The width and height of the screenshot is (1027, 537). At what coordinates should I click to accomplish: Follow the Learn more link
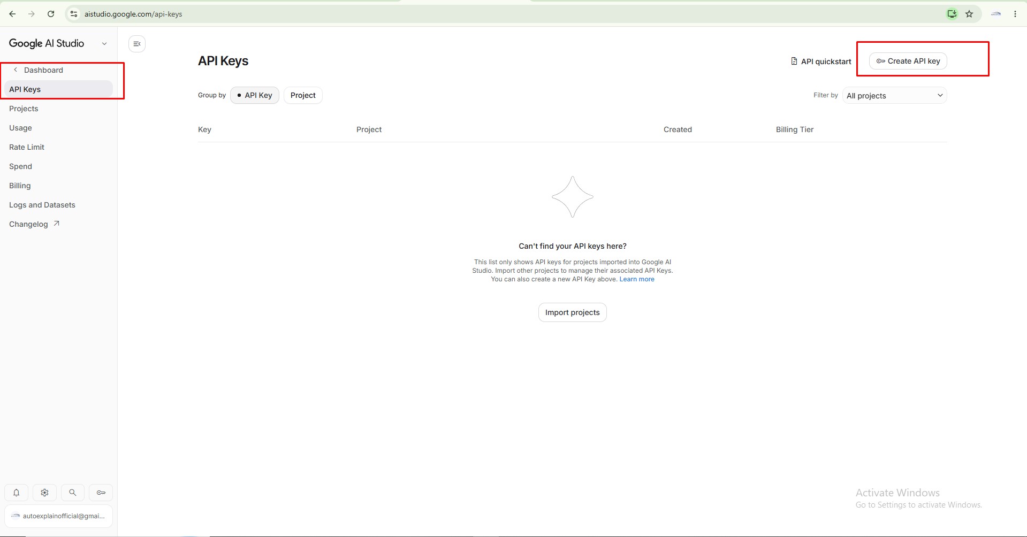click(637, 279)
